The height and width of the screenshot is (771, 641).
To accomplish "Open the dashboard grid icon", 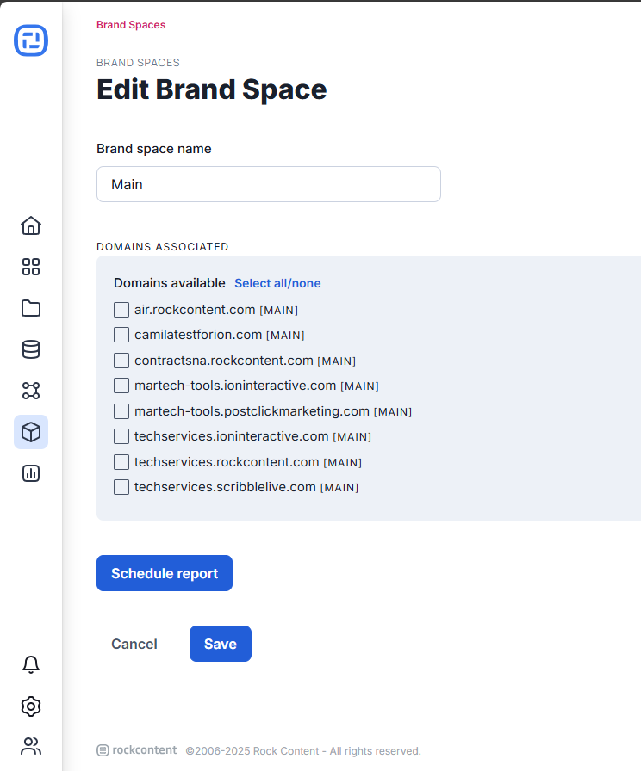I will click(x=31, y=267).
